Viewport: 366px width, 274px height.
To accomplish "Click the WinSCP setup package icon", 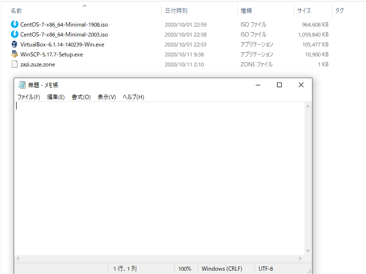I will click(x=15, y=54).
